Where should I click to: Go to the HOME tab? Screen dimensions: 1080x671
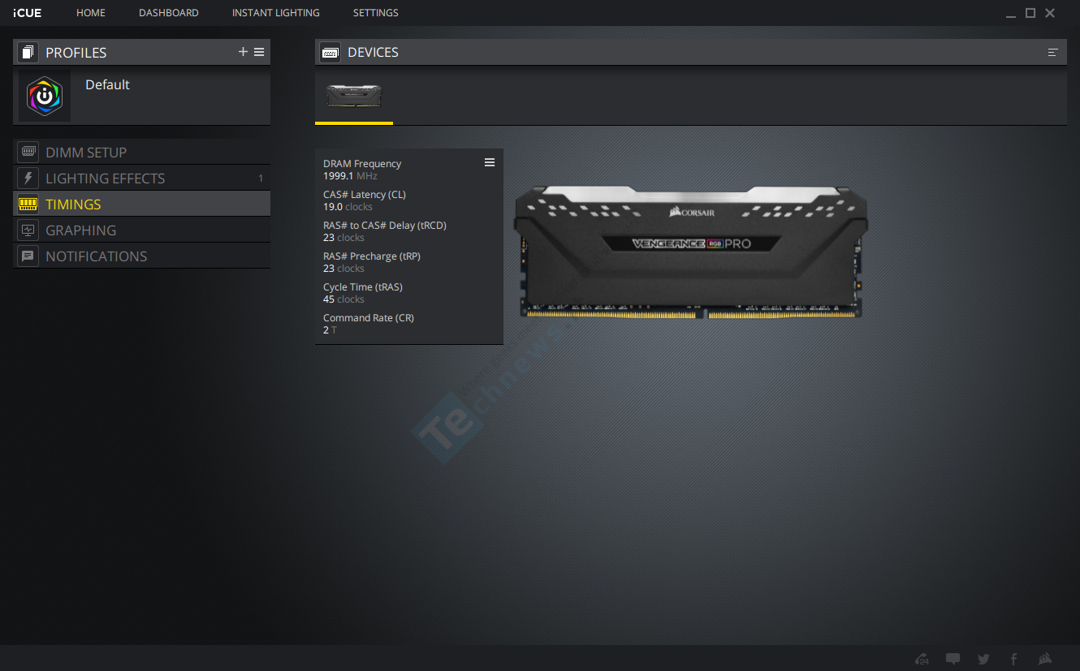pyautogui.click(x=91, y=13)
